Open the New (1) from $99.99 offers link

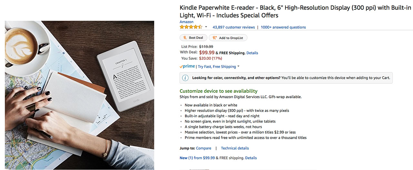click(x=197, y=158)
